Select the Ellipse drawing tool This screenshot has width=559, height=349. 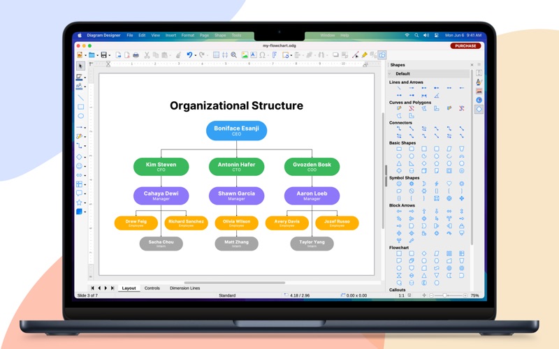tap(80, 116)
